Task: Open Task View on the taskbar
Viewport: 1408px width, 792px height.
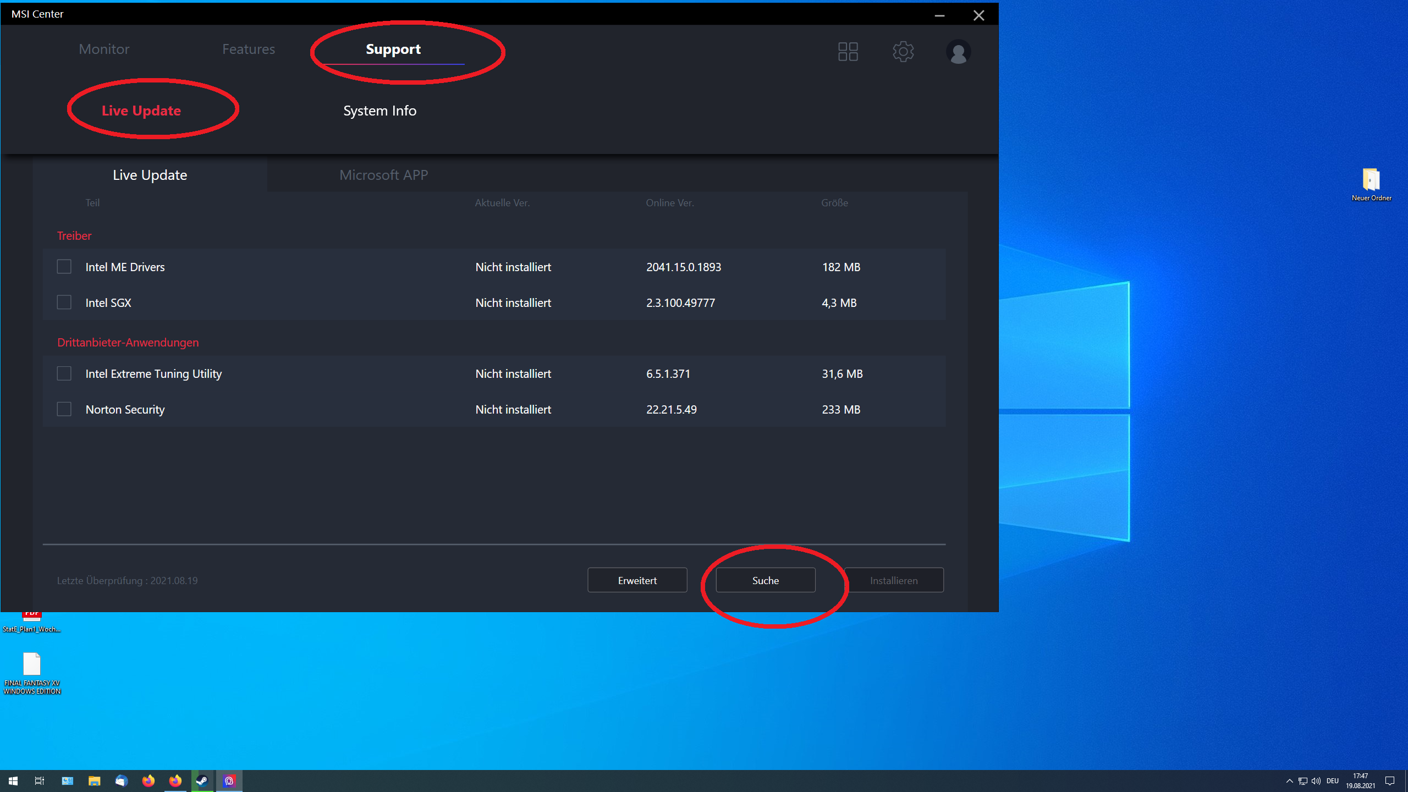Action: 40,780
